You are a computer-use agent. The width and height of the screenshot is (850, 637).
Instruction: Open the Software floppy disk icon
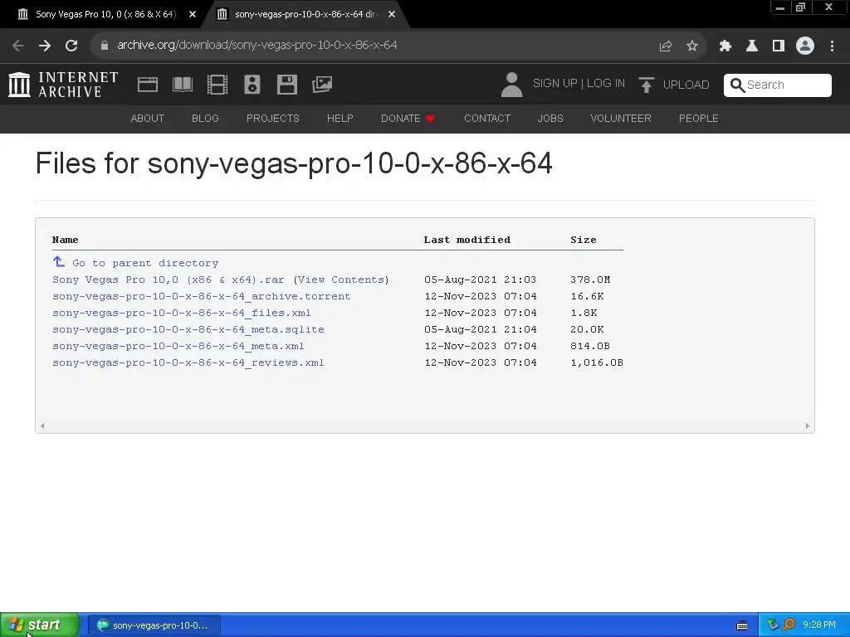pos(286,85)
